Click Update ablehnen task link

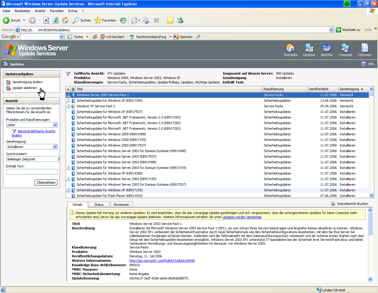click(25, 88)
